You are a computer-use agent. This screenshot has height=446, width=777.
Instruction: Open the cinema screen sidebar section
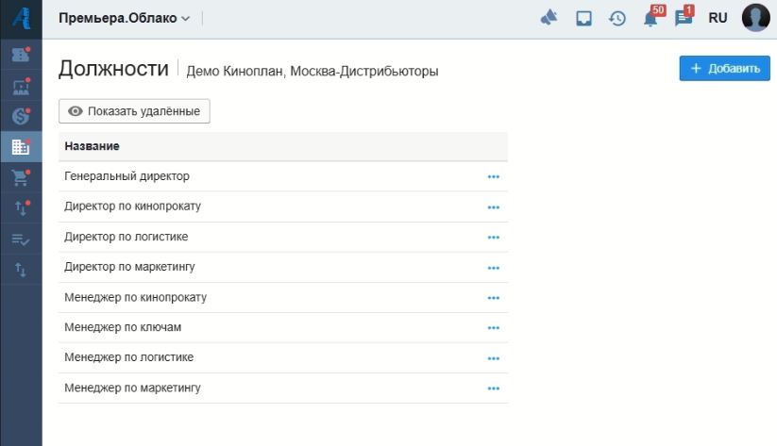21,86
